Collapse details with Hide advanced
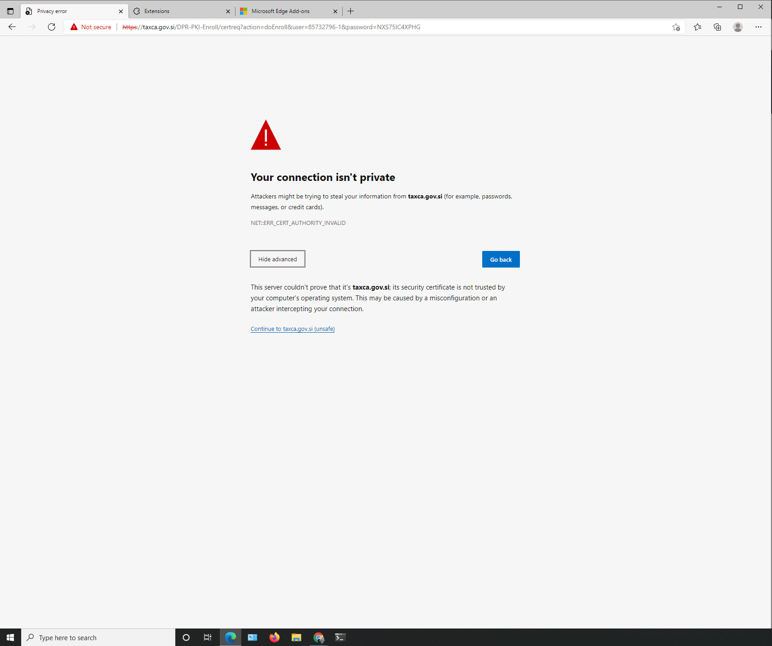 (x=277, y=259)
